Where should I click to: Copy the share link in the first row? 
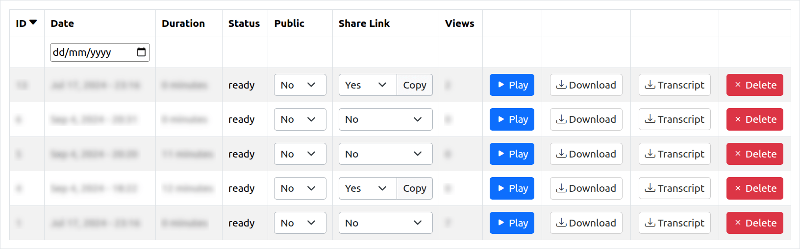click(415, 85)
